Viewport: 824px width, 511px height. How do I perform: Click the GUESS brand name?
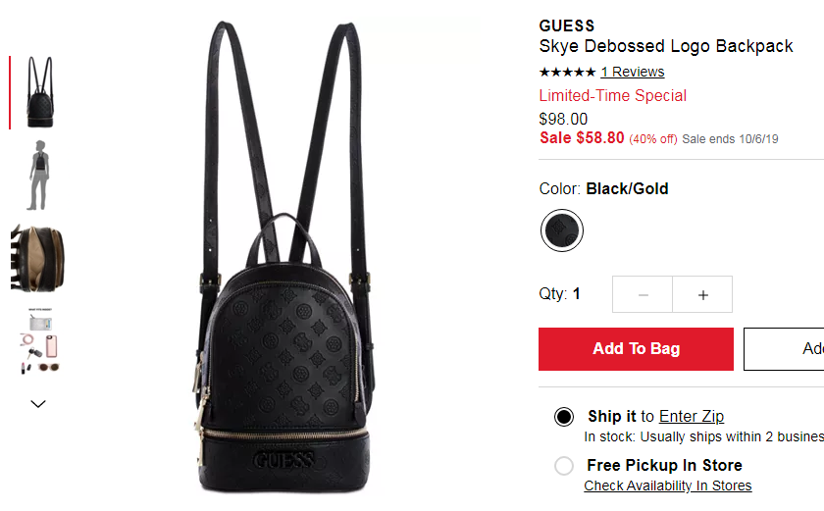[567, 26]
